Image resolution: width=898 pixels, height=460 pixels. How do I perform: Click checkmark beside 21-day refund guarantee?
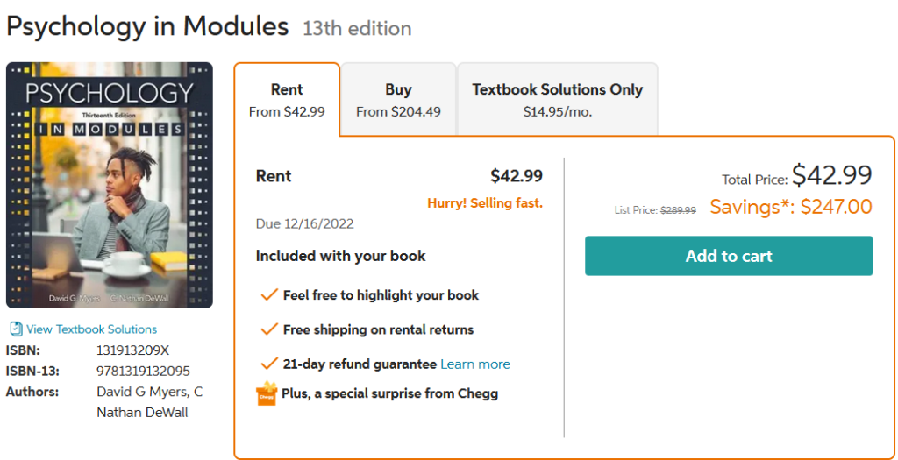pyautogui.click(x=269, y=364)
